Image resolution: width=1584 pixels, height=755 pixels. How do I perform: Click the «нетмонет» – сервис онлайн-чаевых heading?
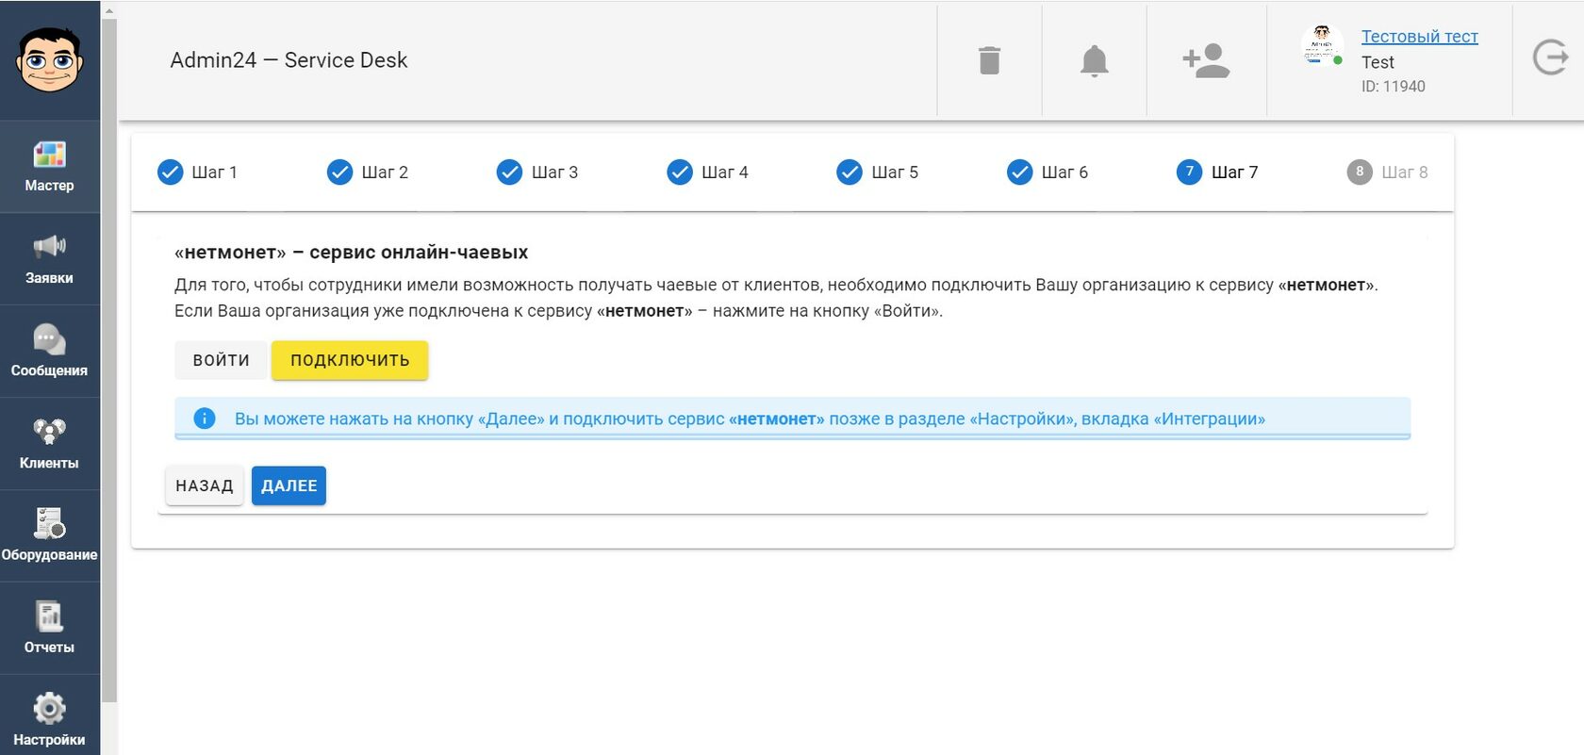pos(351,253)
